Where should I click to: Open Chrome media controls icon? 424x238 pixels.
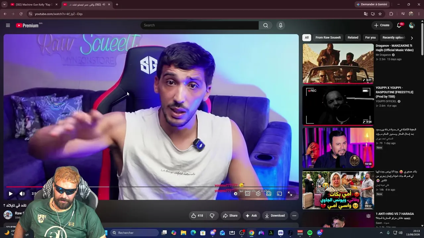tap(403, 14)
